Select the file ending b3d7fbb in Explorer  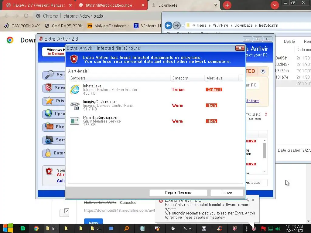point(282,71)
